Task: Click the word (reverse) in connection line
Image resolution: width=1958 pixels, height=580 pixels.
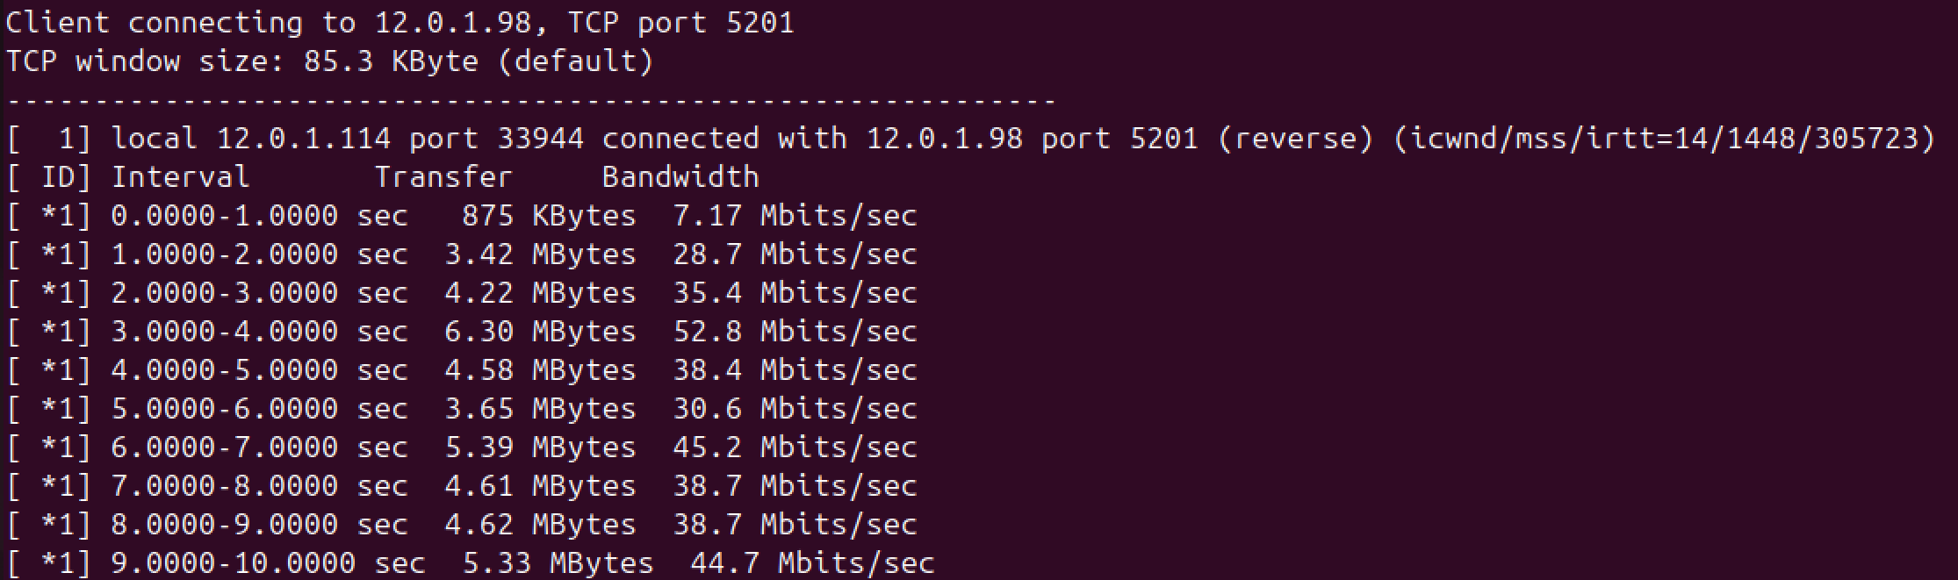Action: [1295, 139]
